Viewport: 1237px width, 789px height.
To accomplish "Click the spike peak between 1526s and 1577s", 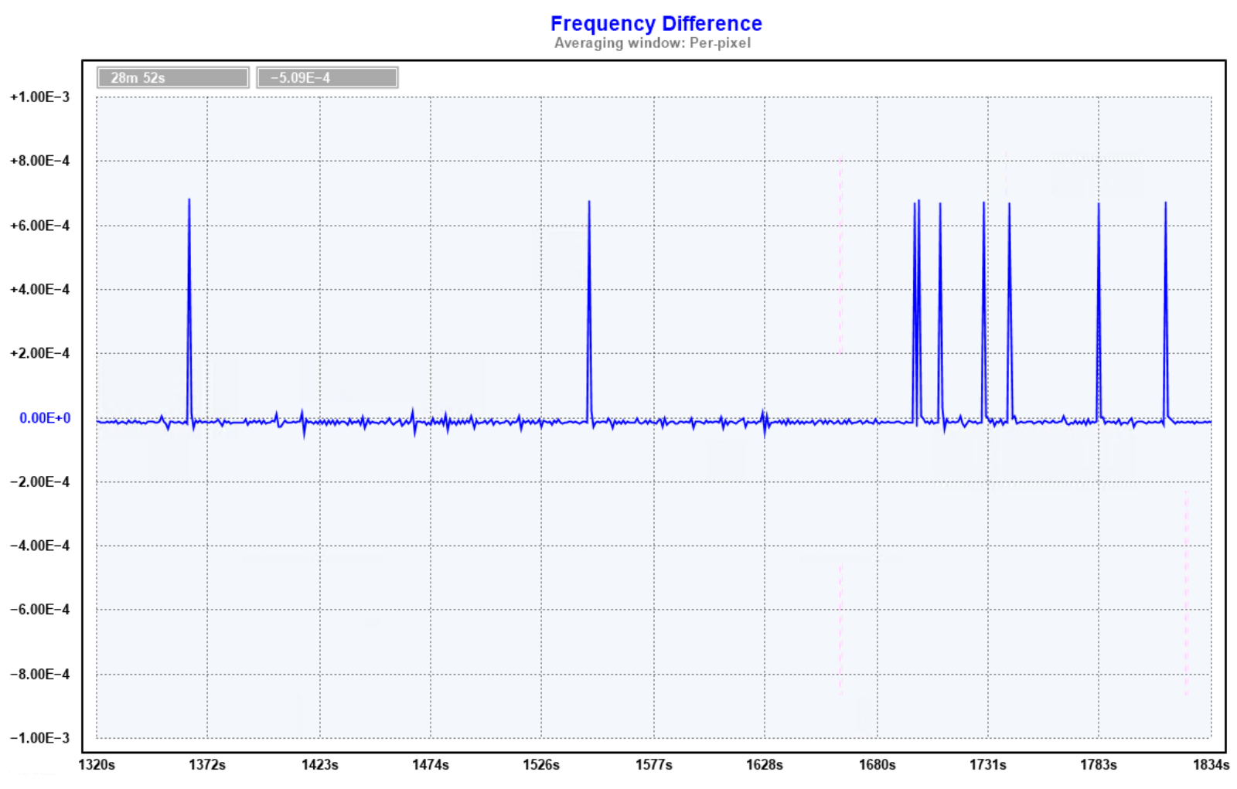I will pyautogui.click(x=589, y=203).
